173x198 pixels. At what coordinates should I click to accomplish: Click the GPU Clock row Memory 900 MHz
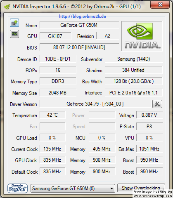102,160
